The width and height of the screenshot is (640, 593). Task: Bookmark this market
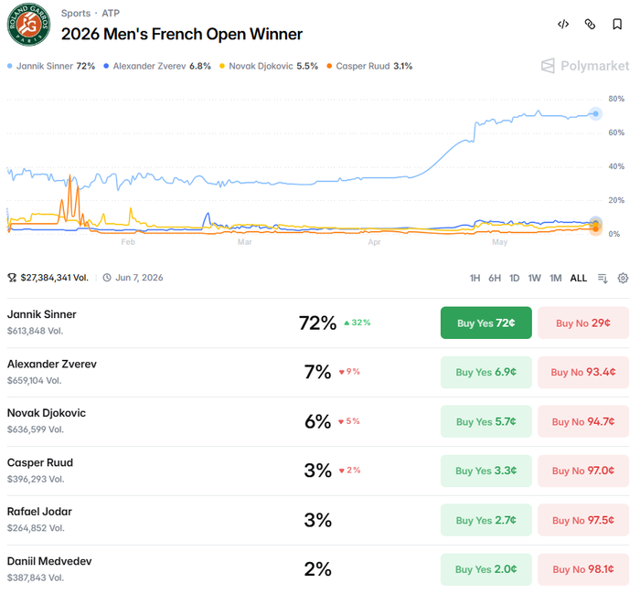coord(617,25)
